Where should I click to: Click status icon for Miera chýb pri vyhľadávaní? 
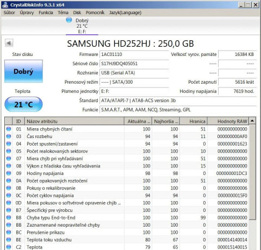tap(9, 159)
